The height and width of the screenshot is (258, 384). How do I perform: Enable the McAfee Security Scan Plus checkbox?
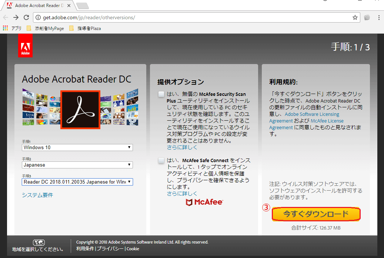tap(161, 94)
